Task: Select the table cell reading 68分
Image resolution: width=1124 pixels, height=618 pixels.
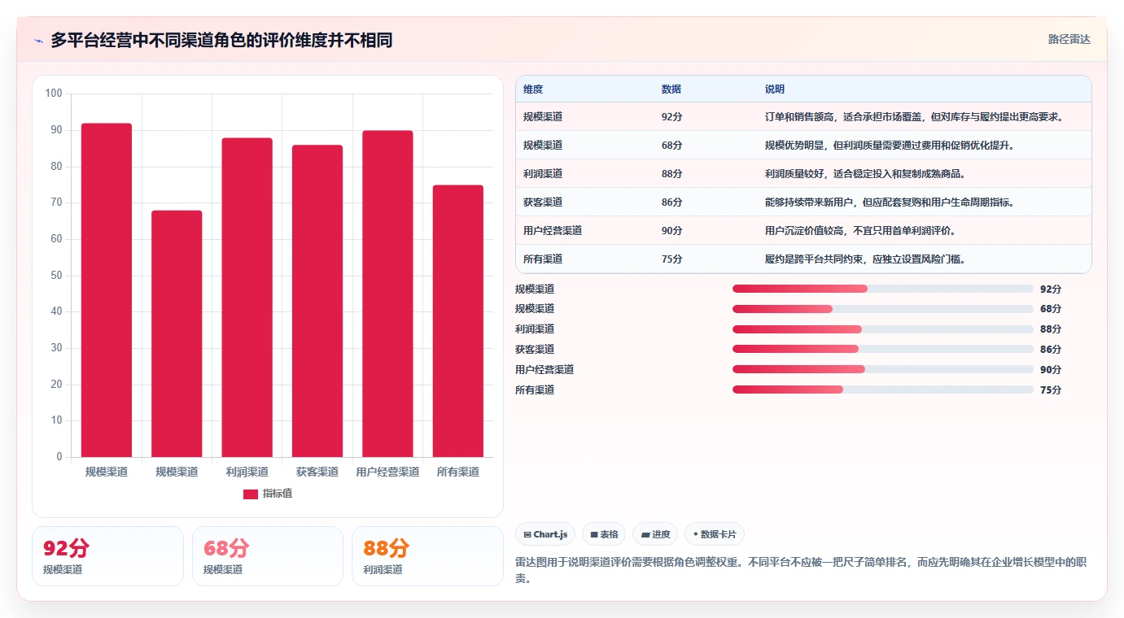Action: click(x=671, y=146)
